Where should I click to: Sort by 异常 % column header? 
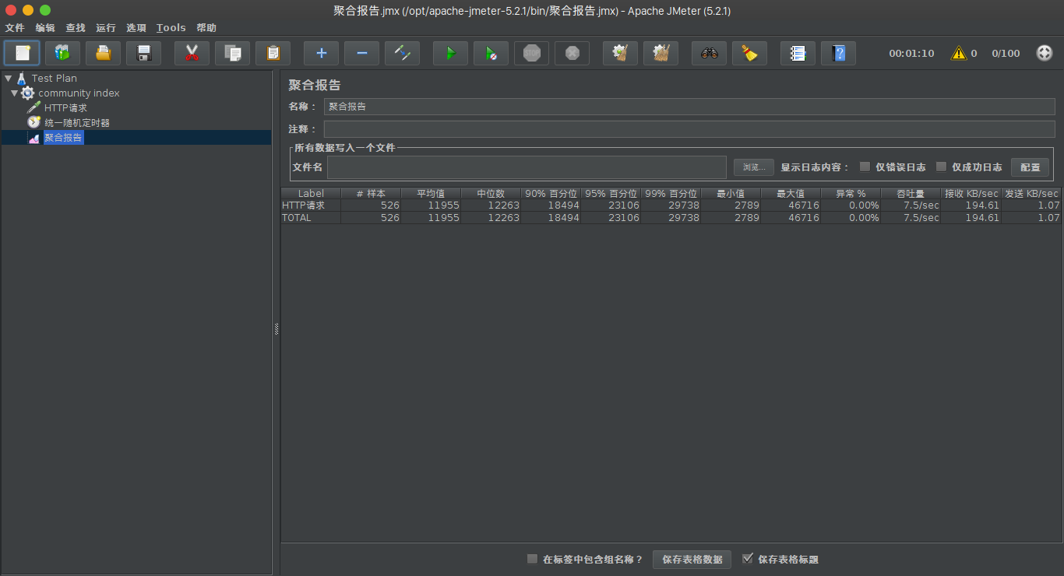point(851,193)
